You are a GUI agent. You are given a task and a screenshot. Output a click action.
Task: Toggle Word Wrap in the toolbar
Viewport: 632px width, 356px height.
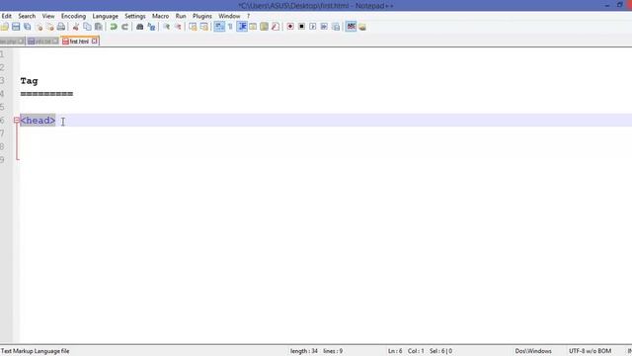[x=219, y=27]
